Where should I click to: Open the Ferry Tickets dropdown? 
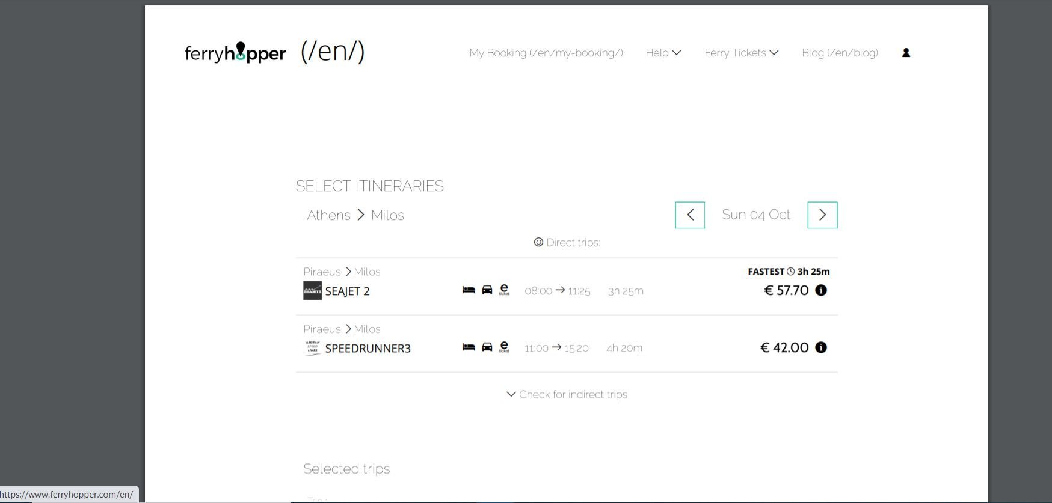click(741, 53)
